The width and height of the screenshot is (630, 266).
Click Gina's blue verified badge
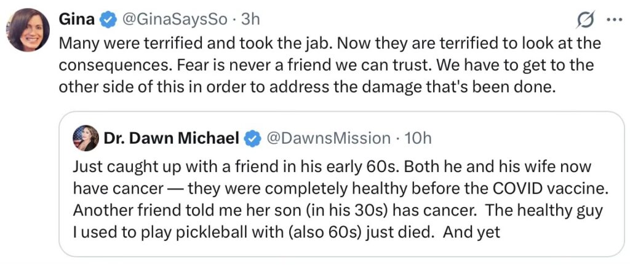[x=108, y=20]
